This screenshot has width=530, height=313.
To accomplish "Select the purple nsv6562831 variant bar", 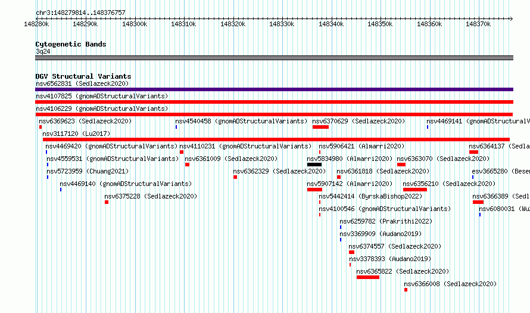I will coord(274,89).
